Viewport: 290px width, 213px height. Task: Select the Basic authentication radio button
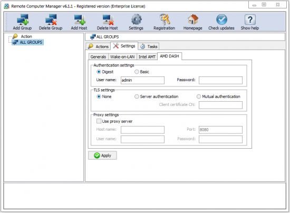point(137,72)
